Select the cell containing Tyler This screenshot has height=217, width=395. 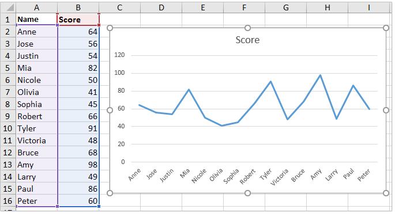pos(37,128)
